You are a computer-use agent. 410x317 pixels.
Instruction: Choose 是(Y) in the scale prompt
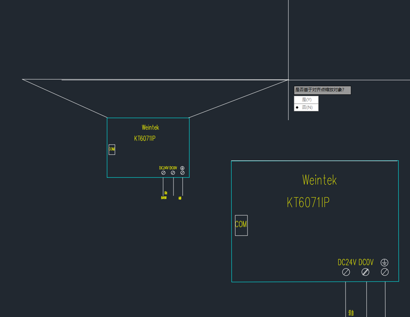tap(306, 100)
